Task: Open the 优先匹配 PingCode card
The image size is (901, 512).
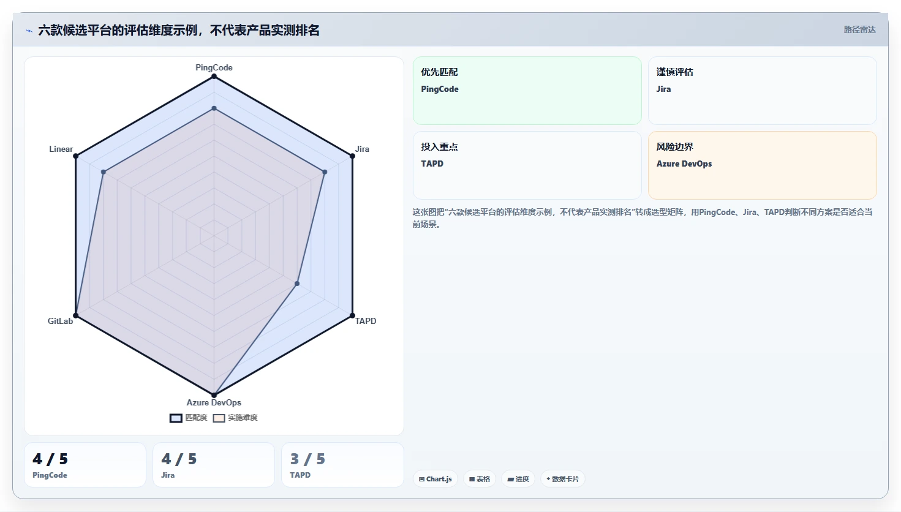Action: coord(527,91)
